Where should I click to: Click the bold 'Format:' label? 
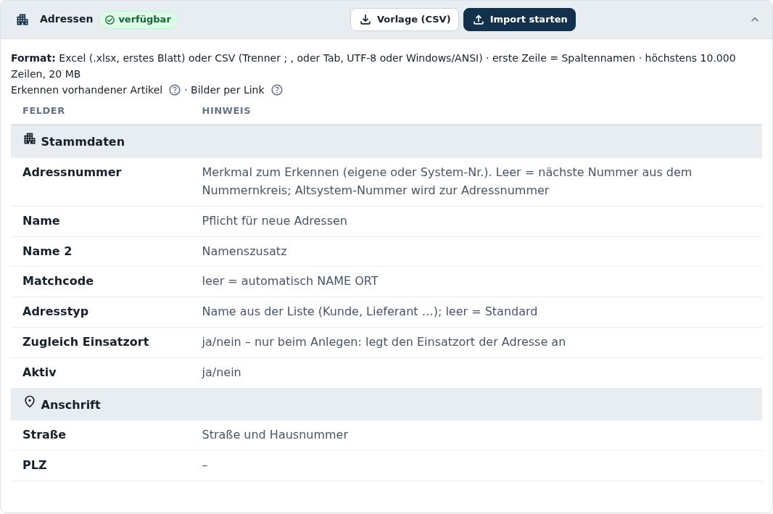pyautogui.click(x=33, y=58)
